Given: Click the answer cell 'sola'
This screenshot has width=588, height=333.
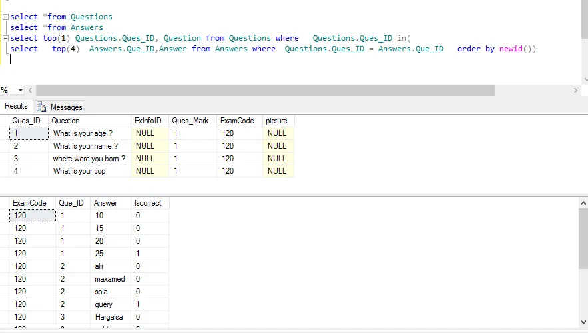Looking at the screenshot, I should click(111, 292).
